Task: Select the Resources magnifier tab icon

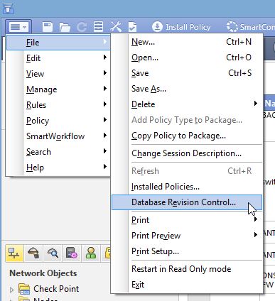Action: (53, 253)
